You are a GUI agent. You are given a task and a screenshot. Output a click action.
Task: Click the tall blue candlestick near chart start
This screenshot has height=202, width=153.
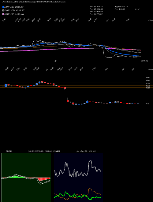click(6, 85)
